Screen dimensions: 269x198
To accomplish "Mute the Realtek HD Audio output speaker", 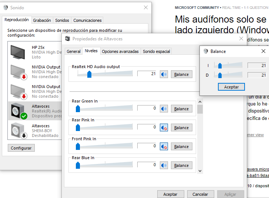I will tap(164, 74).
